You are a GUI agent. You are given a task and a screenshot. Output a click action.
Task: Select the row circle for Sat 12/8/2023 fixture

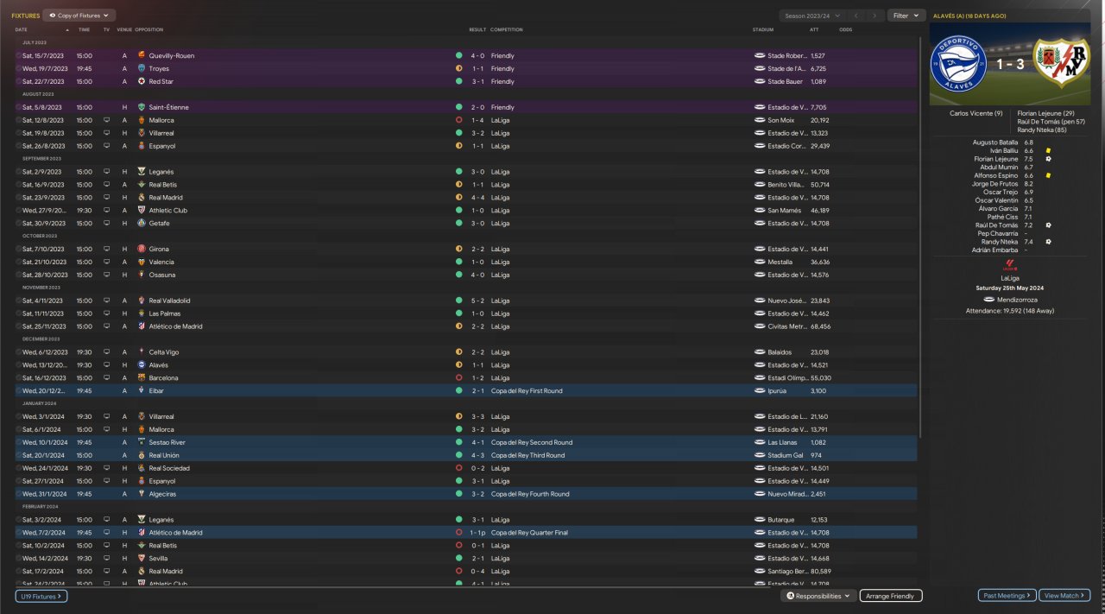[18, 120]
